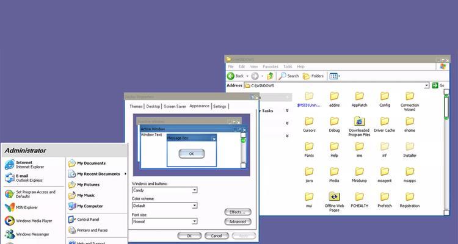Open Windows Media Player
The height and width of the screenshot is (244, 458).
pyautogui.click(x=29, y=221)
